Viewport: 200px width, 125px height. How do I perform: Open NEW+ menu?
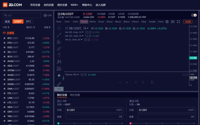click(x=75, y=5)
